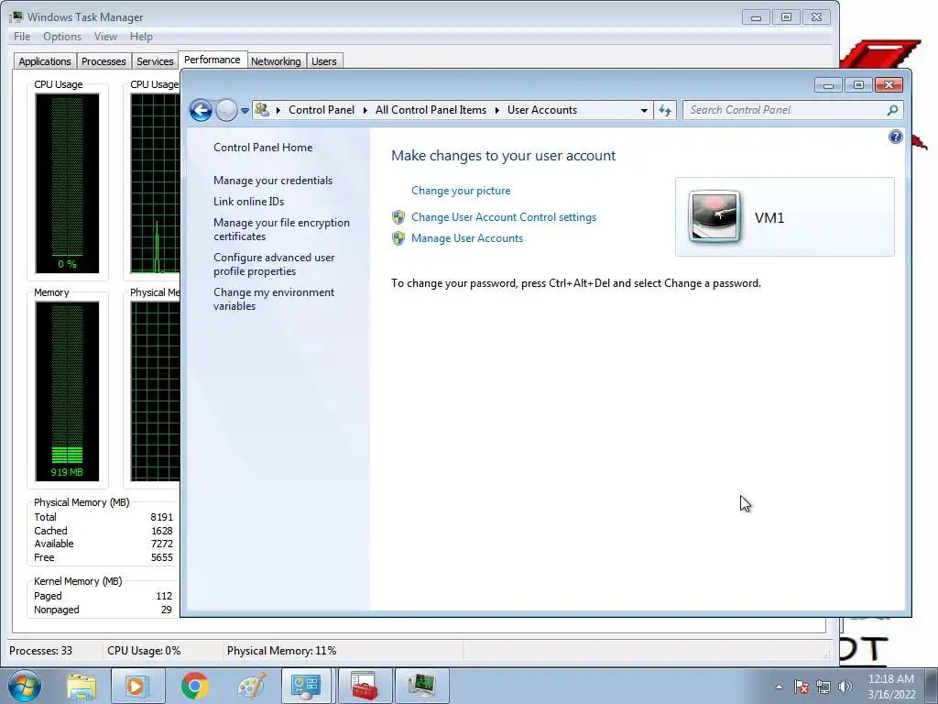
Task: Expand the arrow after Control Panel breadcrumb
Action: (365, 110)
